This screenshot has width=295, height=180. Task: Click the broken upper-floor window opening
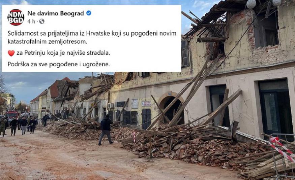click(x=266, y=31)
